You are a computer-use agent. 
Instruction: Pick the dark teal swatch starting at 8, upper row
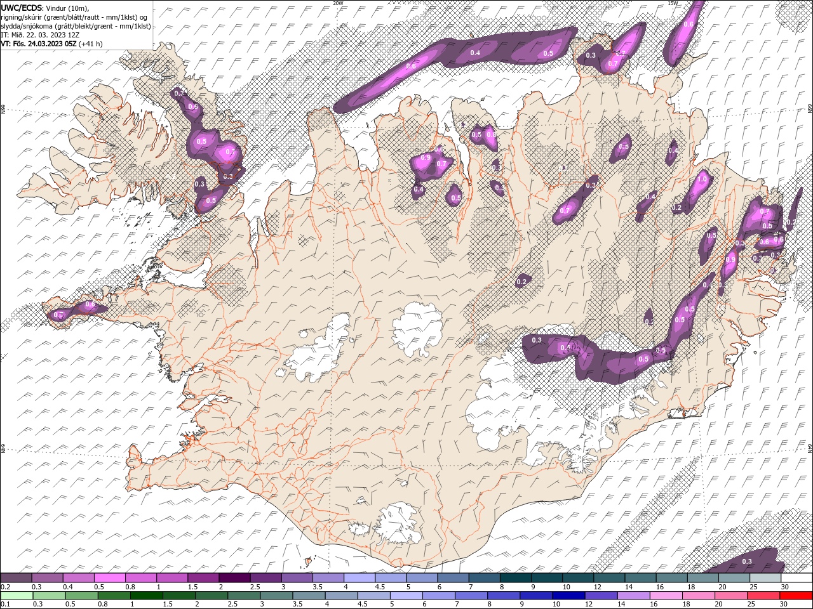[515, 578]
